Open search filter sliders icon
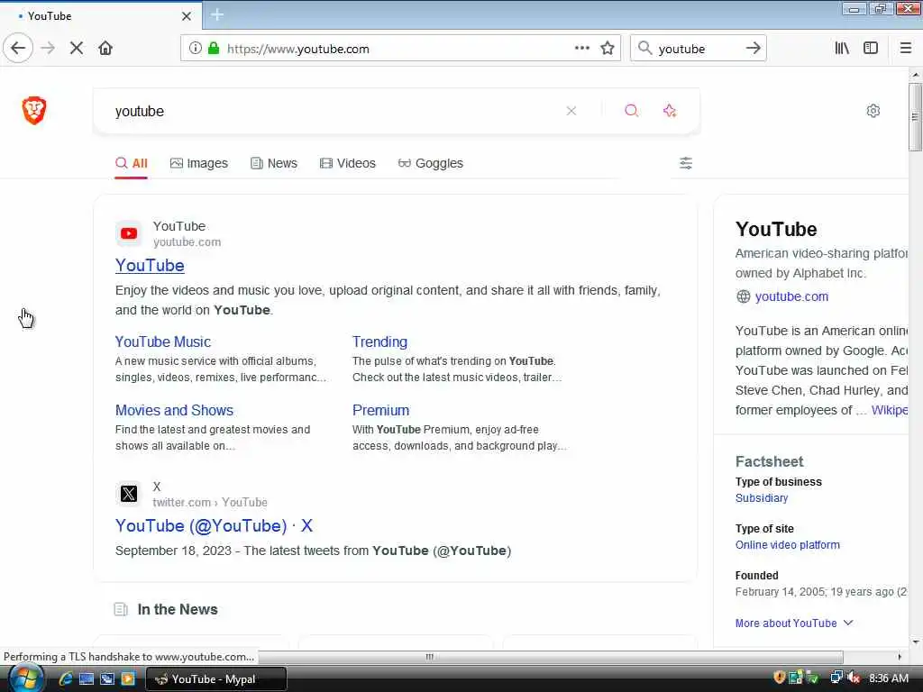The height and width of the screenshot is (692, 923). tap(686, 163)
